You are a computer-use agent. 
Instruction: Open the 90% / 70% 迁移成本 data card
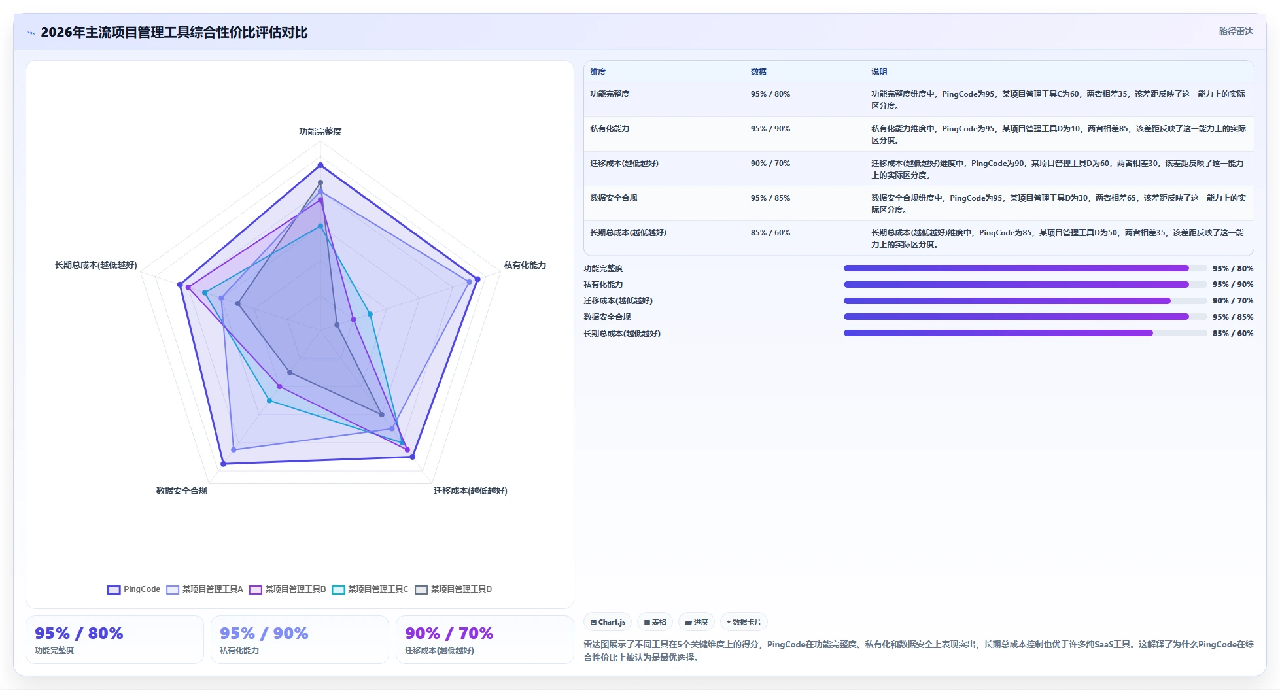click(x=485, y=640)
